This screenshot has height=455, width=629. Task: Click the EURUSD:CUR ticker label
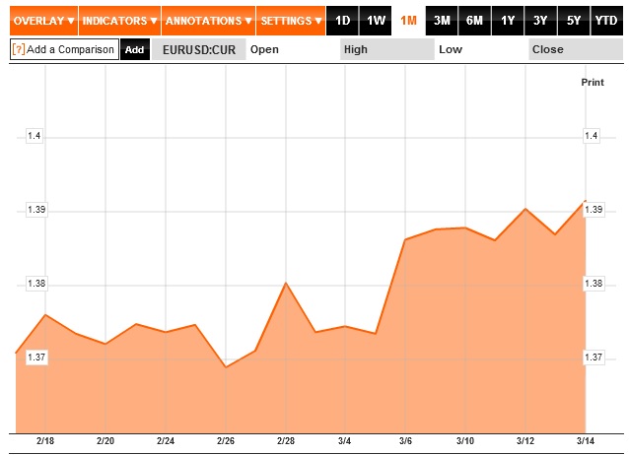(197, 49)
